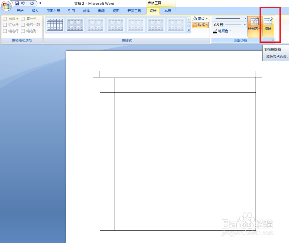
Task: Click the 边框 borders button
Action: tap(199, 25)
